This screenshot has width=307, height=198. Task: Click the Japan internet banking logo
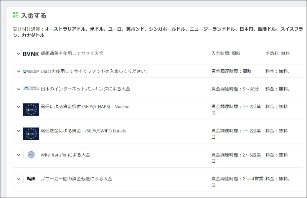click(x=31, y=89)
